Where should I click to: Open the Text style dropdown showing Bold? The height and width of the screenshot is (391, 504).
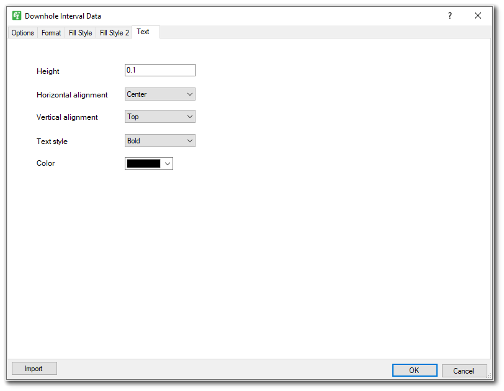click(x=160, y=140)
